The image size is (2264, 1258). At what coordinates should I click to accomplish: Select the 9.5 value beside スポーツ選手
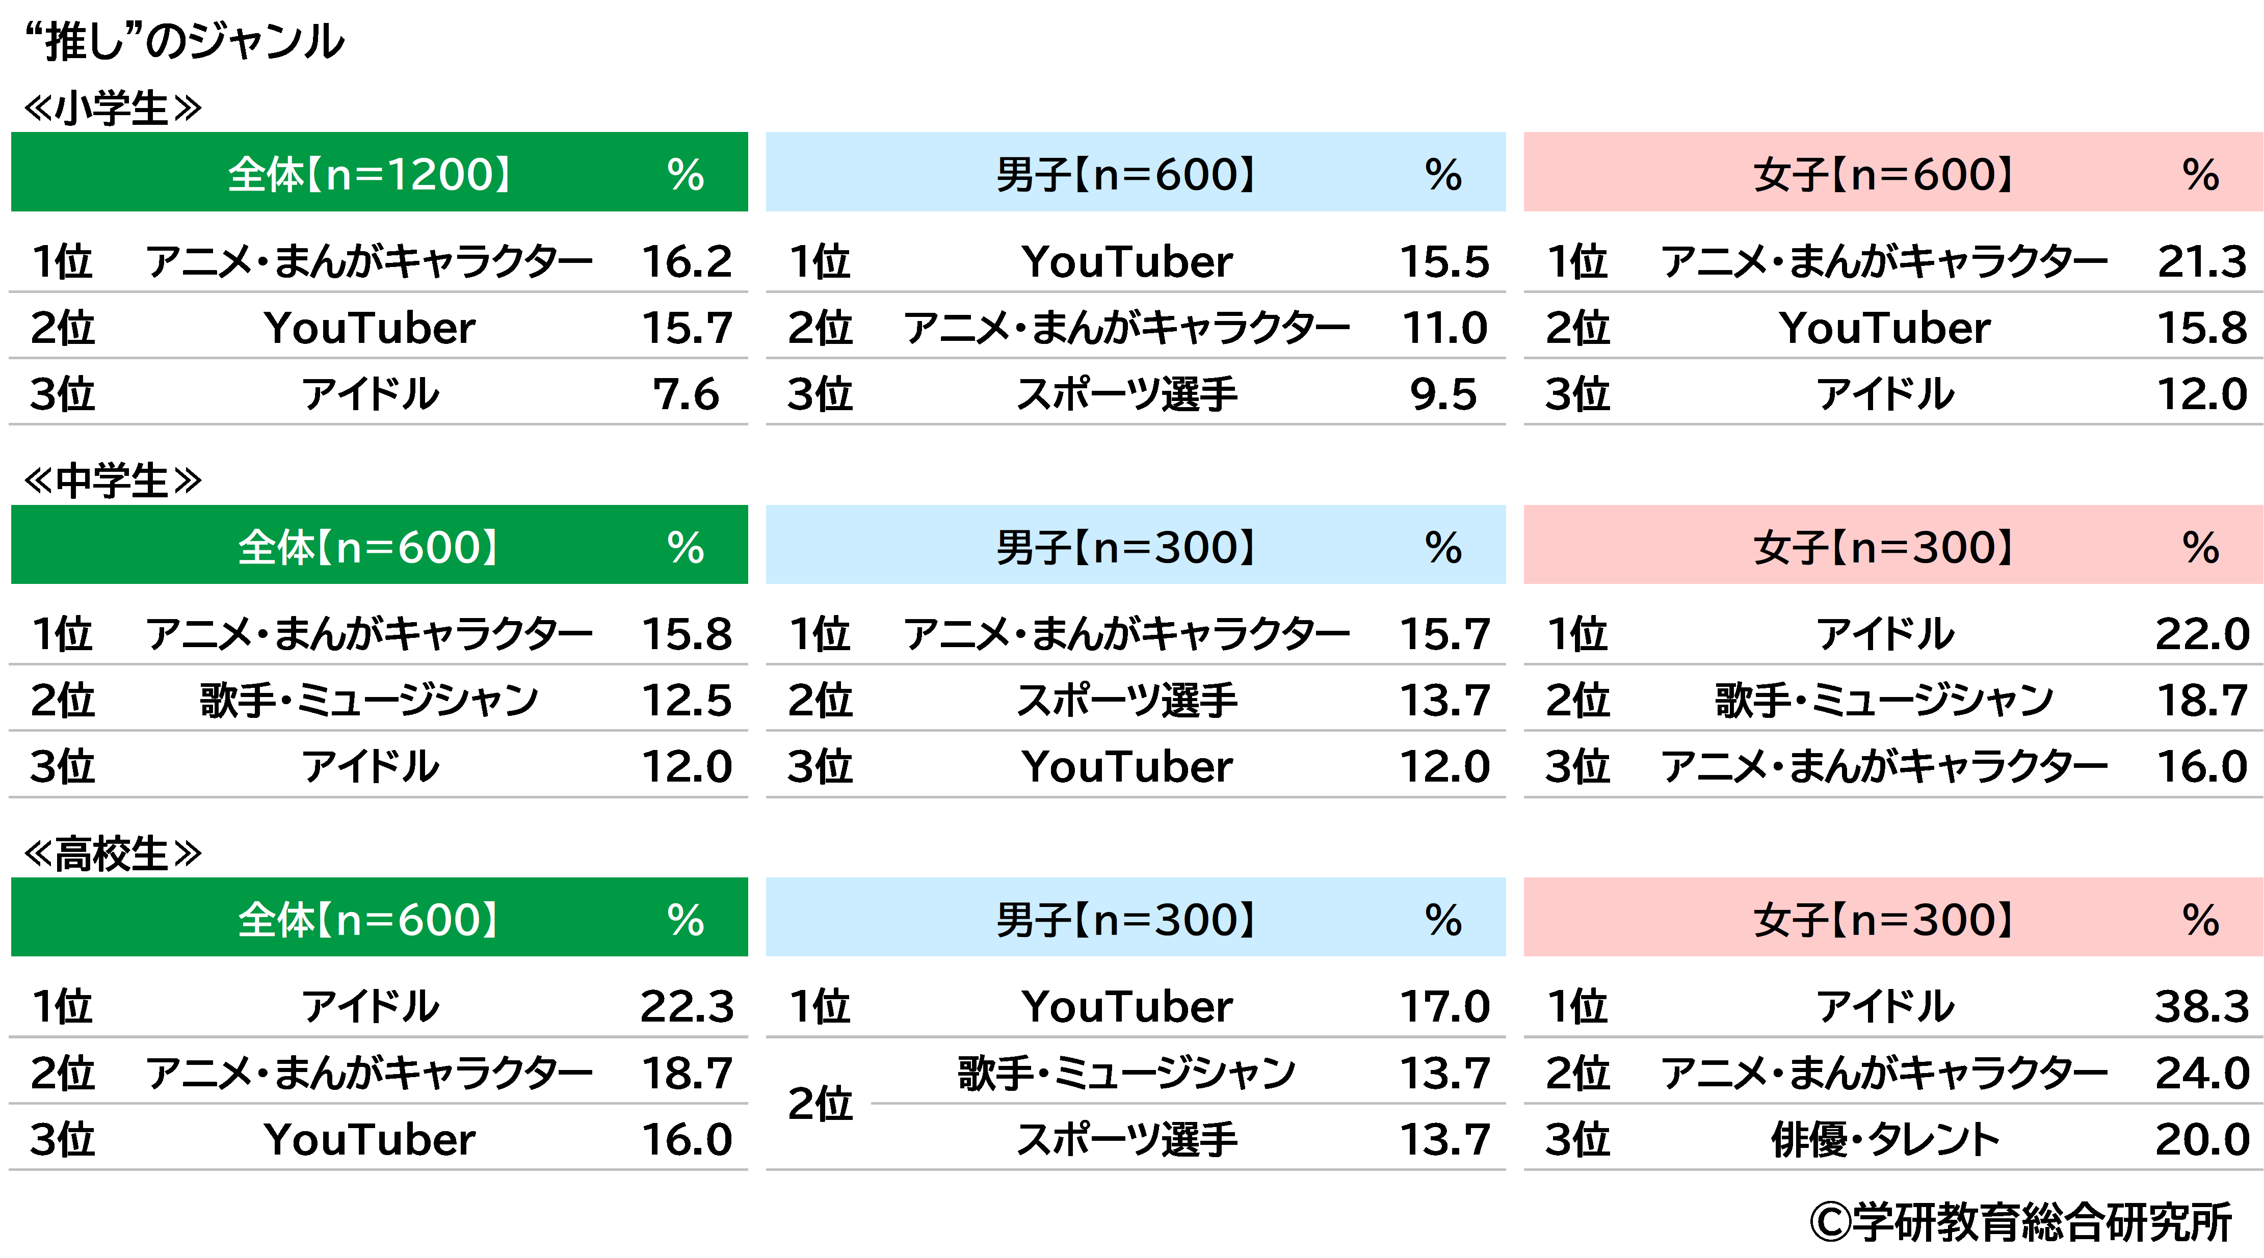click(1443, 393)
